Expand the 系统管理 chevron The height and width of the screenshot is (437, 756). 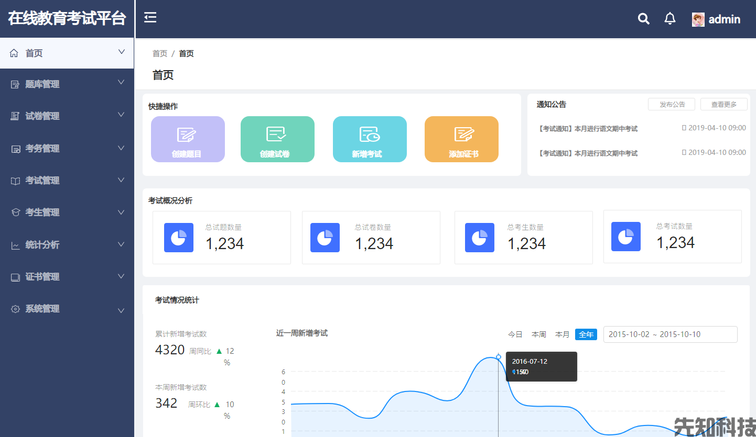[121, 310]
